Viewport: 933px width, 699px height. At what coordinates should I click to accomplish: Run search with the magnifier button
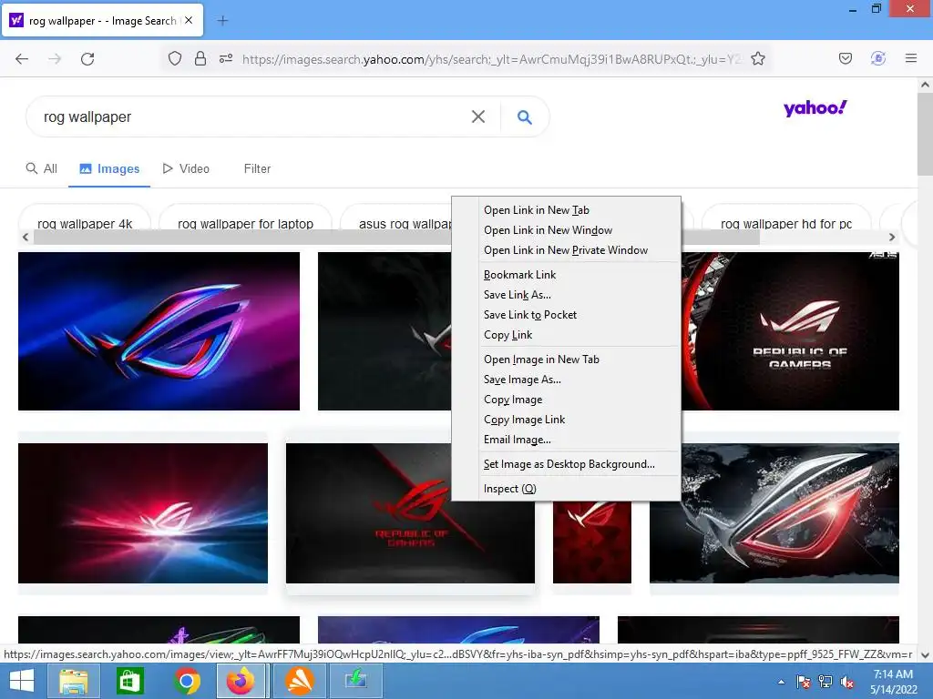(524, 117)
